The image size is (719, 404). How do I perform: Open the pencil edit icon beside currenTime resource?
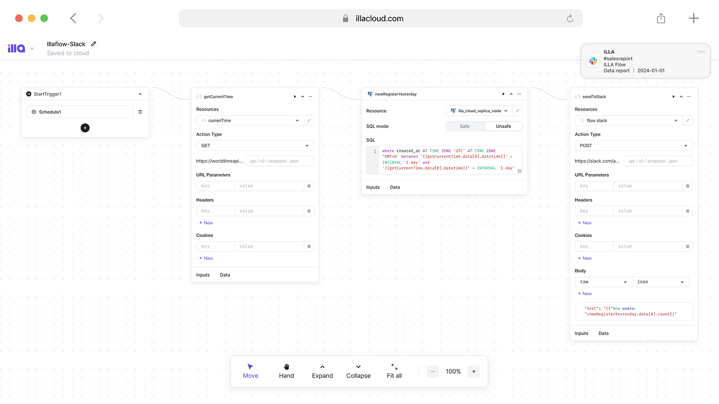pos(309,120)
